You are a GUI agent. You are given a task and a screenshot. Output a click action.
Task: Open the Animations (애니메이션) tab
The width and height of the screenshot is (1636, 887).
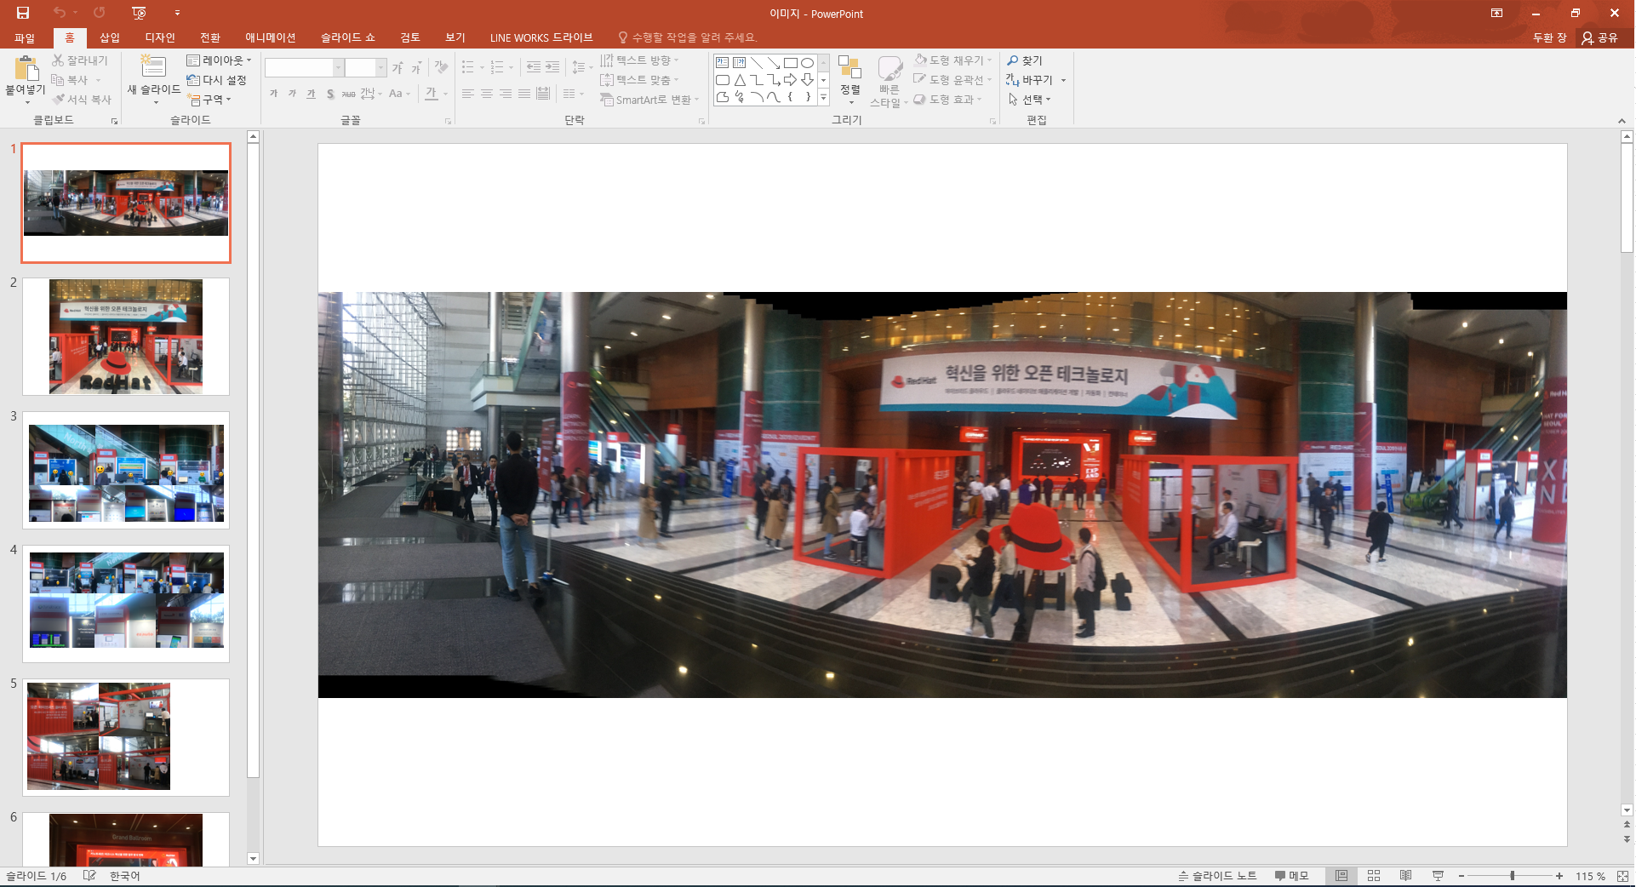(x=271, y=37)
